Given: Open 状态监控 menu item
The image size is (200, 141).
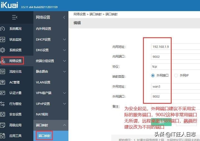Looking at the screenshot, I should tap(15, 39).
